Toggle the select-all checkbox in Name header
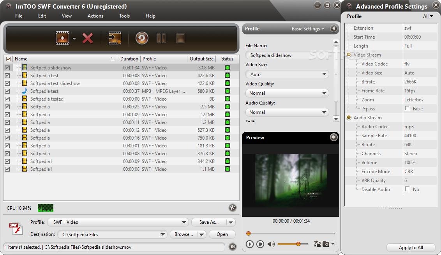This screenshot has height=255, width=441. point(8,59)
